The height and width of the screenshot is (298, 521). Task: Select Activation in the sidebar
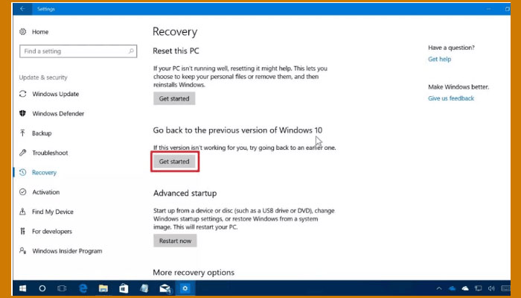point(45,192)
